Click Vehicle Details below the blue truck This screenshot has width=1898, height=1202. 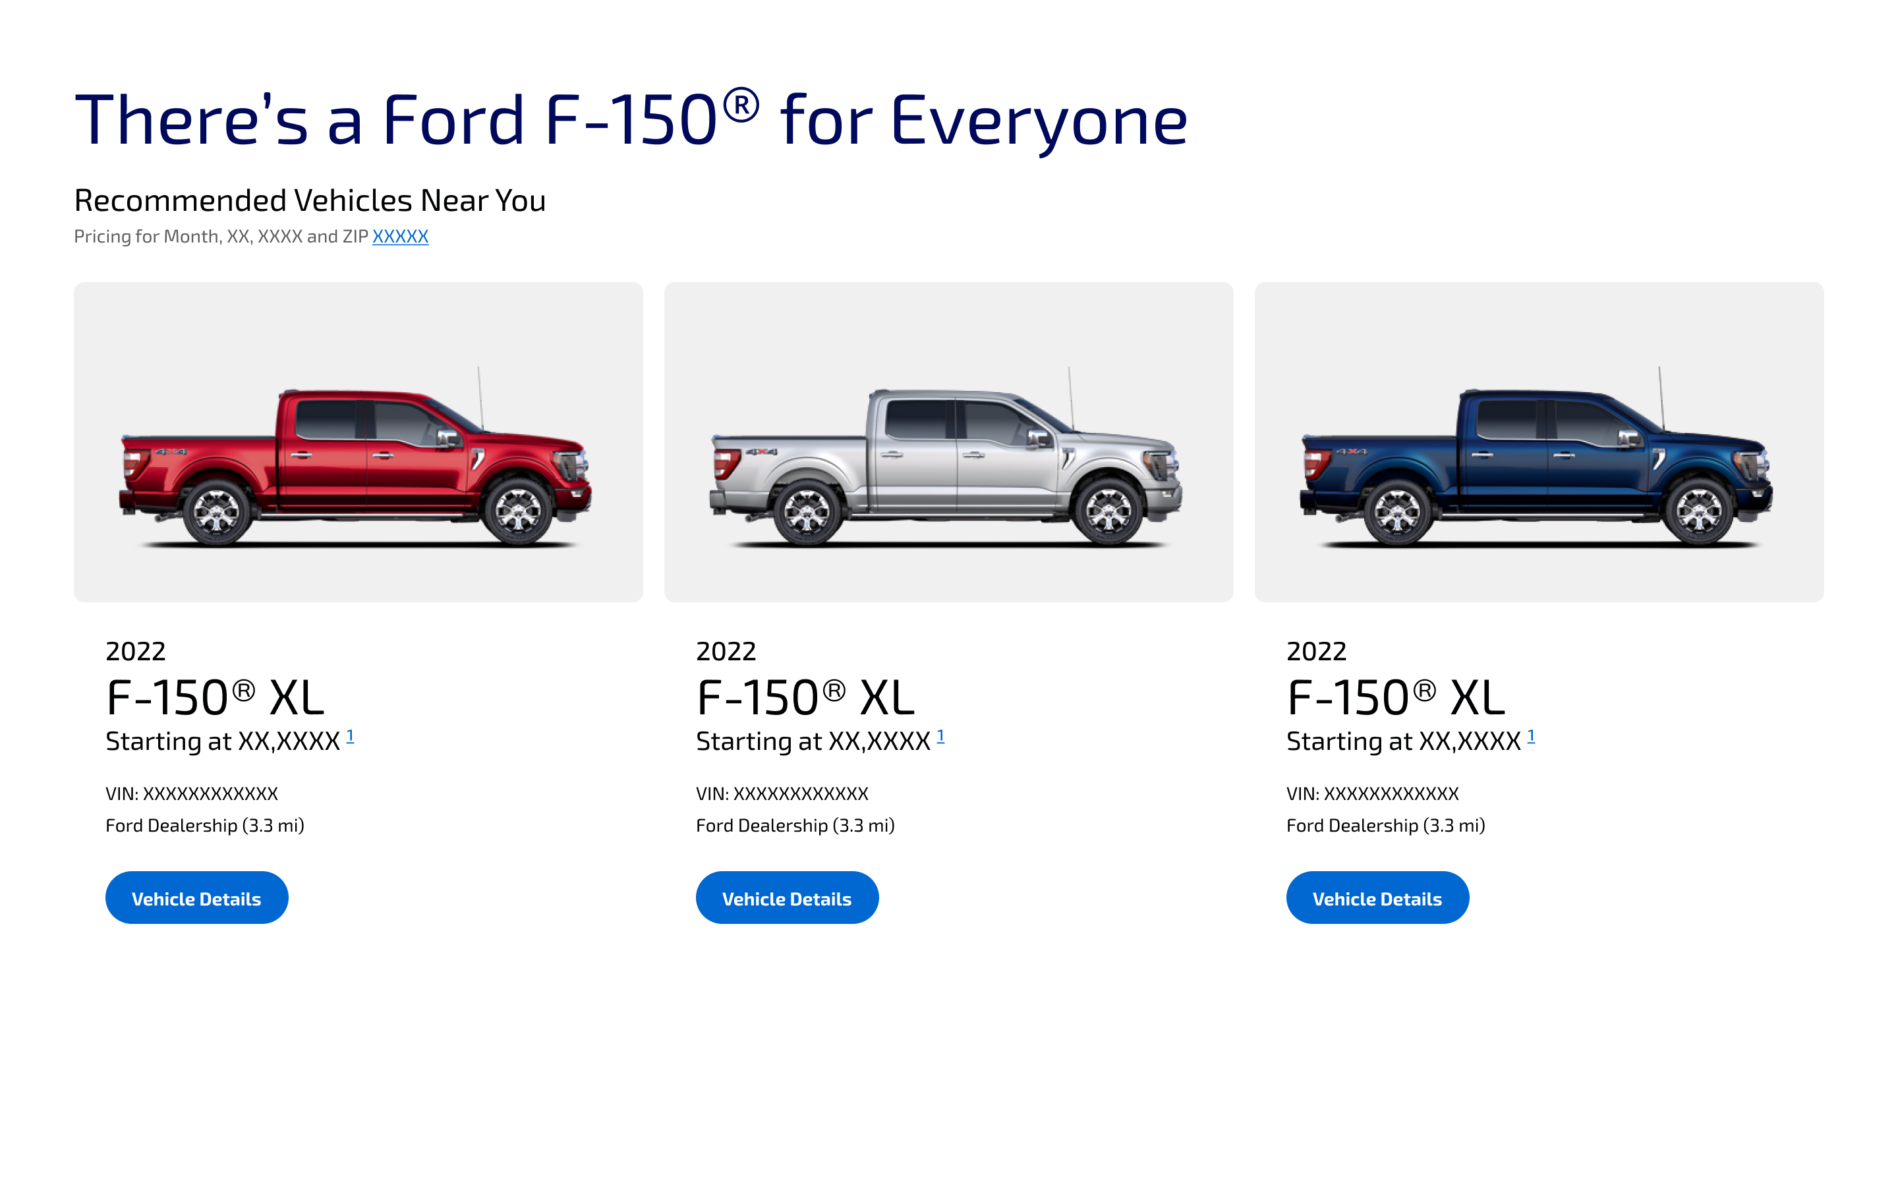tap(1376, 898)
